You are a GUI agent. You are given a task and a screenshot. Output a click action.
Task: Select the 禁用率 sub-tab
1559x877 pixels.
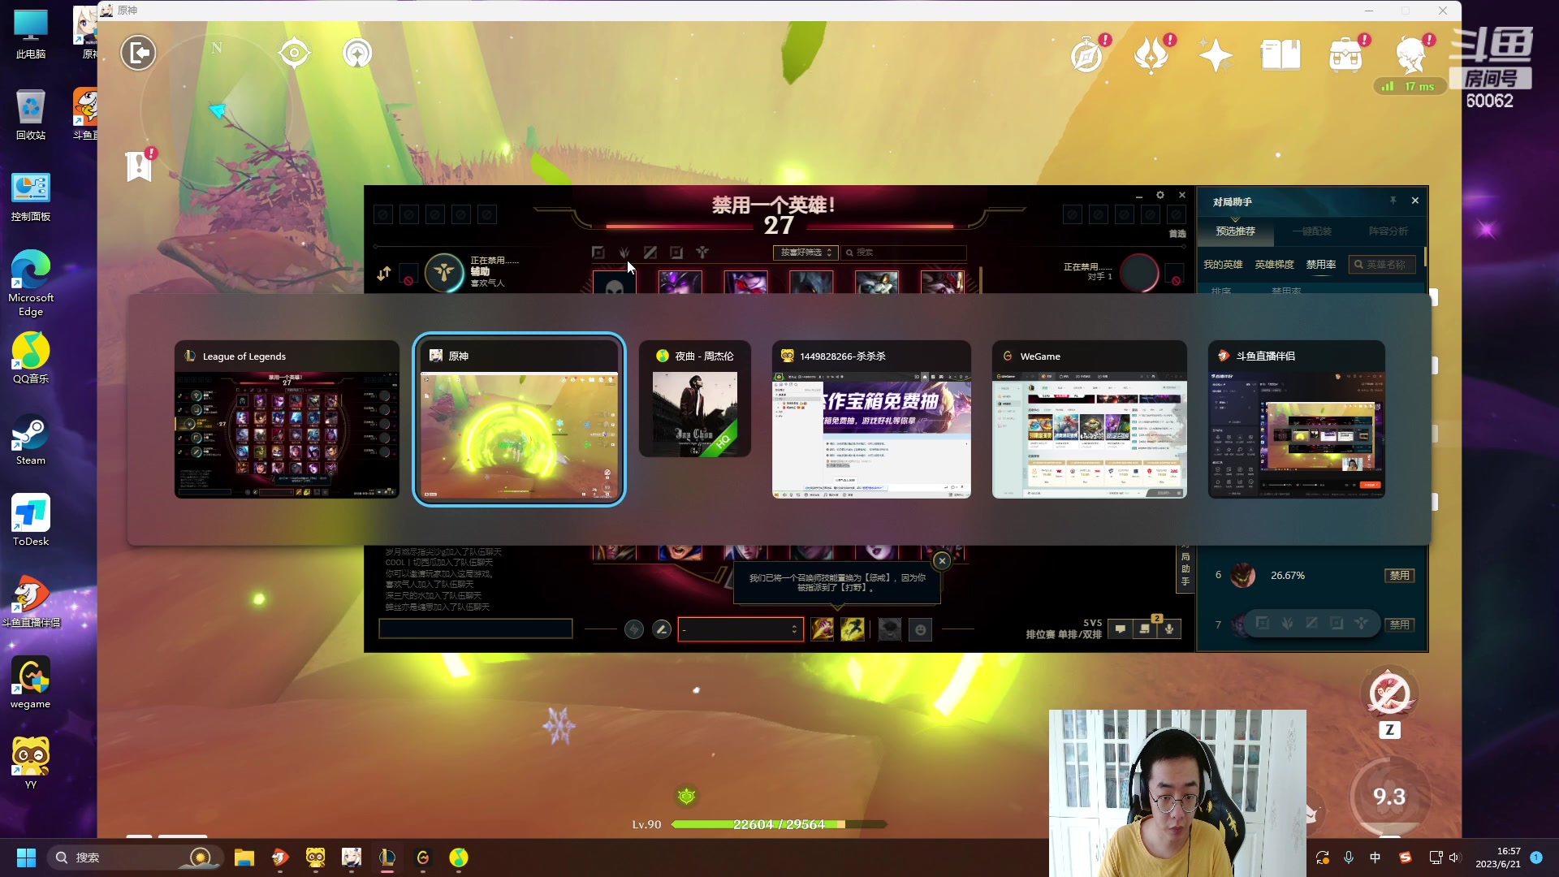[x=1321, y=265]
